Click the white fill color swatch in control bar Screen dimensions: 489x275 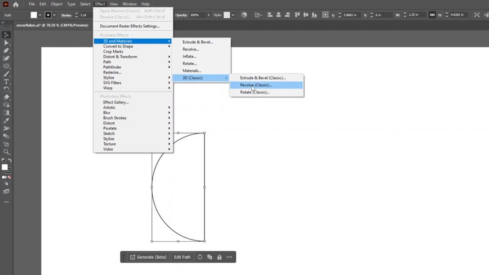tap(34, 15)
